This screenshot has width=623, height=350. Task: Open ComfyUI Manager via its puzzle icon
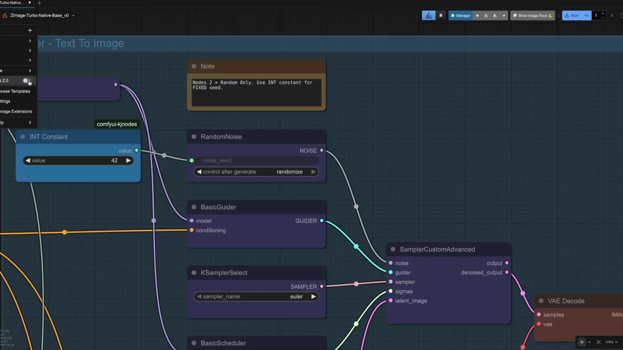[461, 15]
